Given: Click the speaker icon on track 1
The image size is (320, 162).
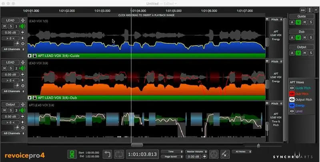Looking at the screenshot, I should [x=22, y=26].
